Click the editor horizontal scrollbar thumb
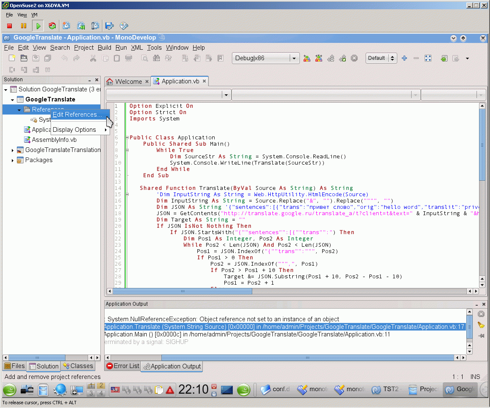This screenshot has width=490, height=408. coord(182,291)
